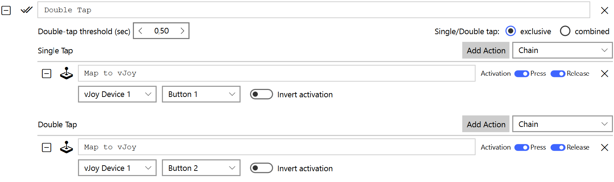Viewport: 614px width, 182px height.
Task: Select the exclusive tap mode
Action: [x=511, y=31]
